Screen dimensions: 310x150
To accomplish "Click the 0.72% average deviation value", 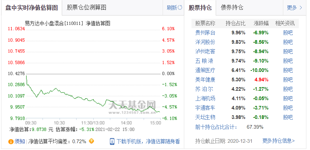I will pos(79,141).
